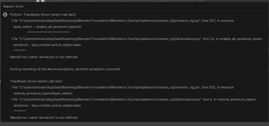Click the mixamo_rig.py line 157 file entry
The height and width of the screenshot is (126, 269).
pyautogui.click(x=123, y=21)
